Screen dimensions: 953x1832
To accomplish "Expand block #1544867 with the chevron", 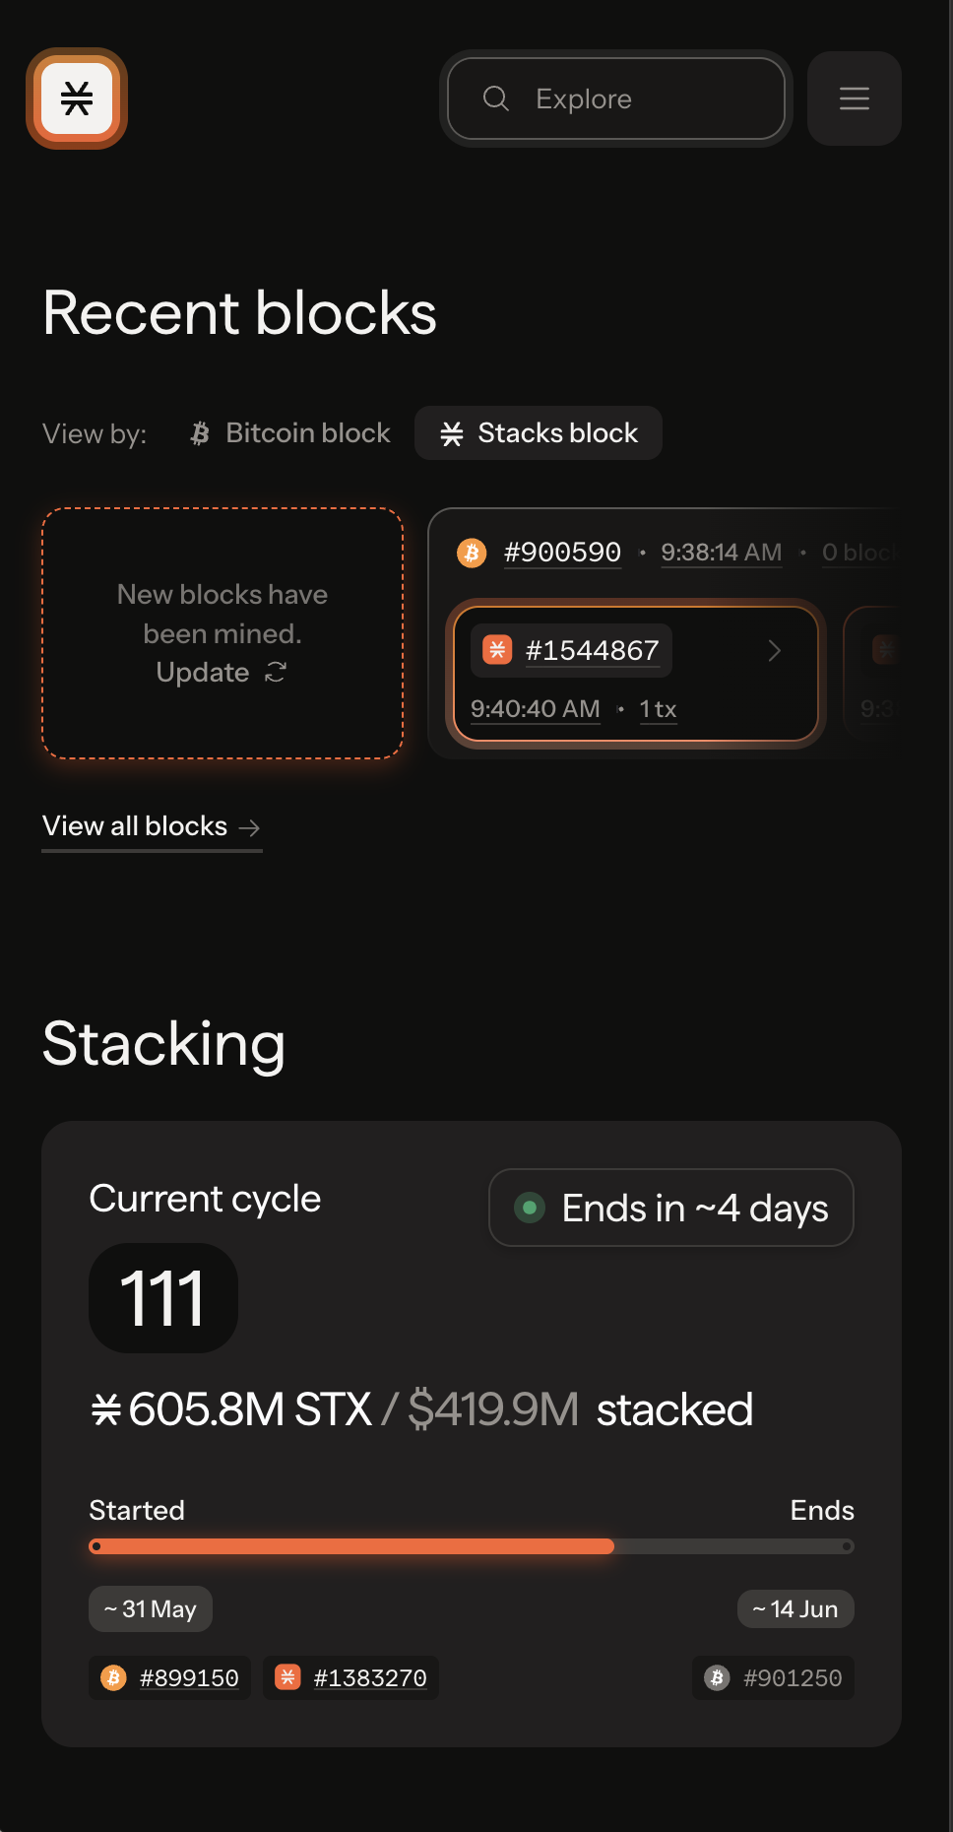I will 775,650.
